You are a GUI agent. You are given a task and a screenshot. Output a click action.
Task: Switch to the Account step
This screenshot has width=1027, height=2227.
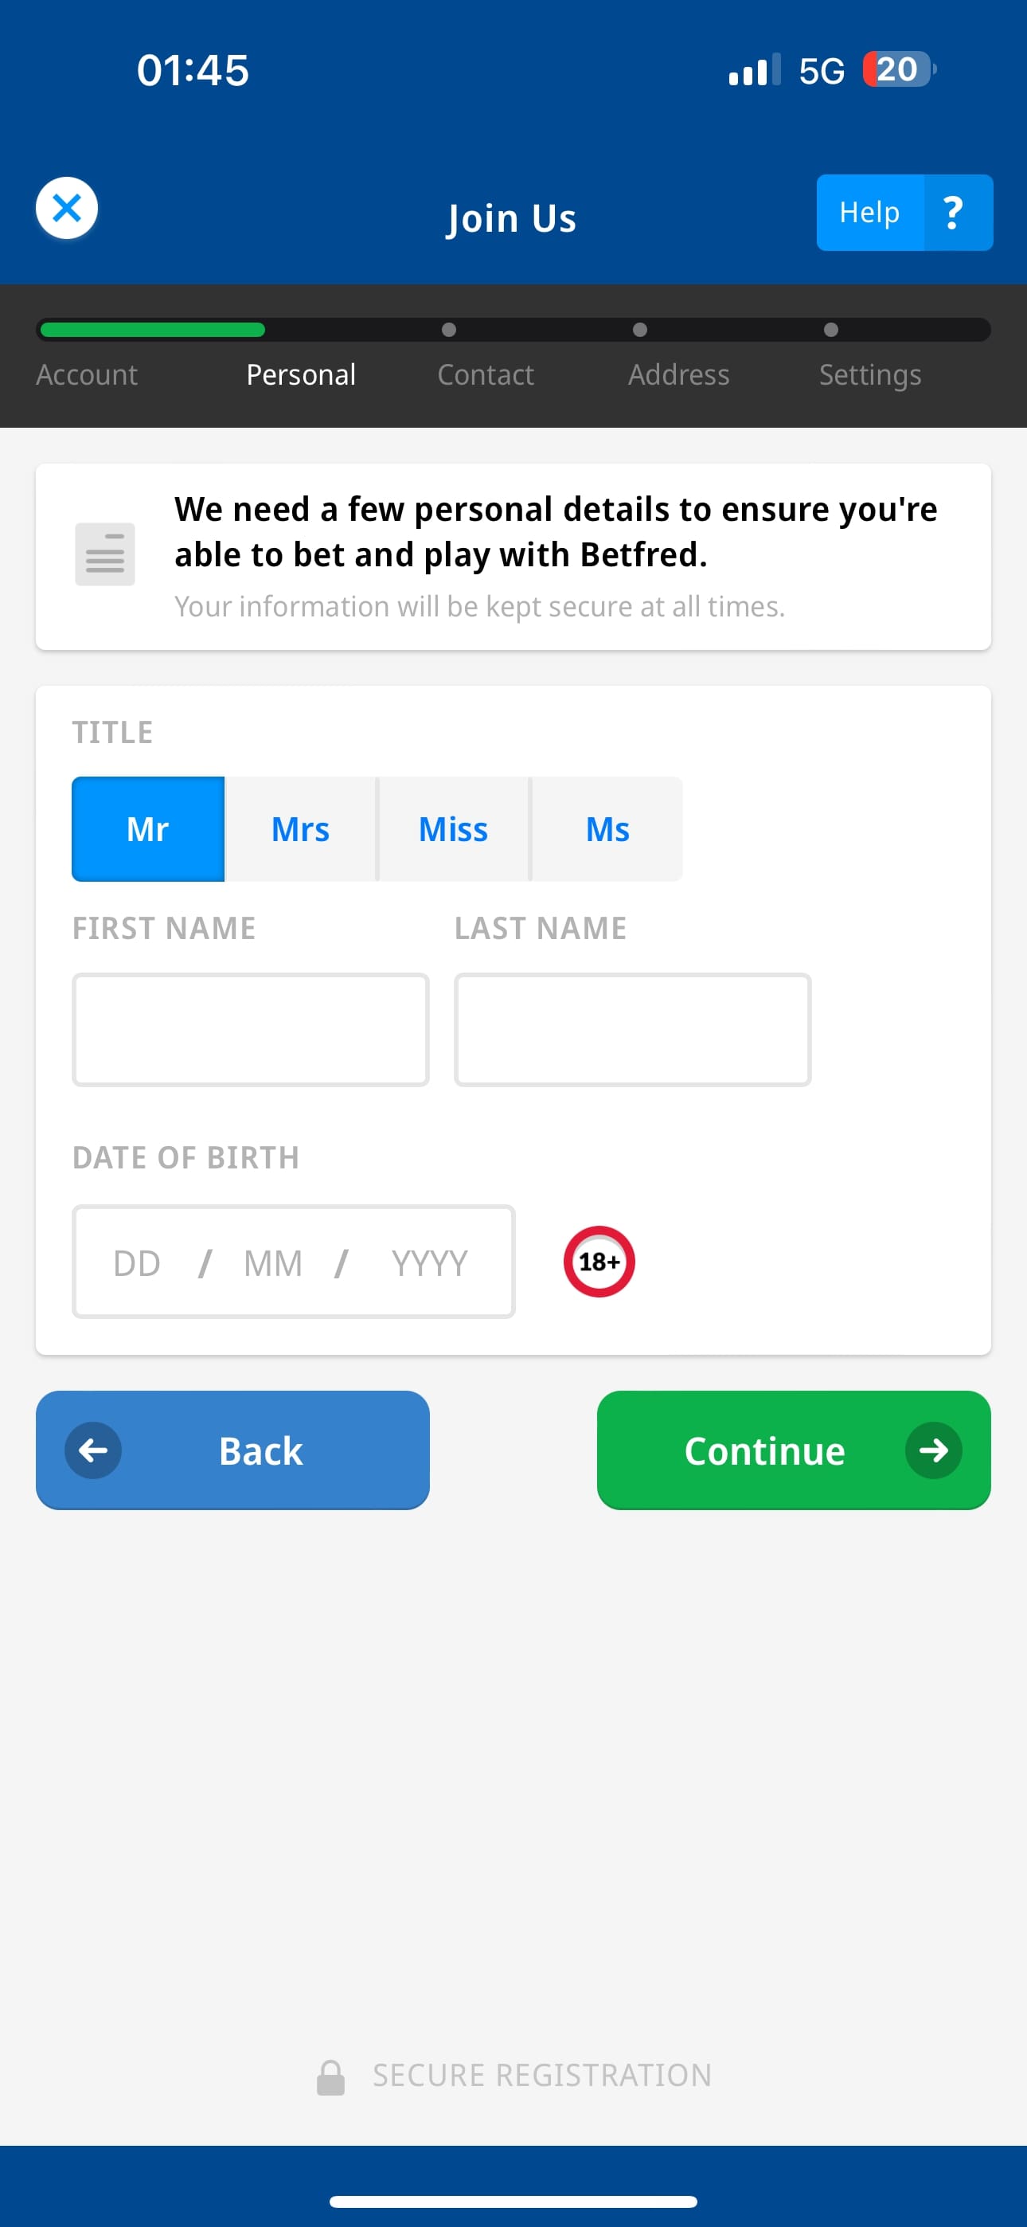(87, 374)
